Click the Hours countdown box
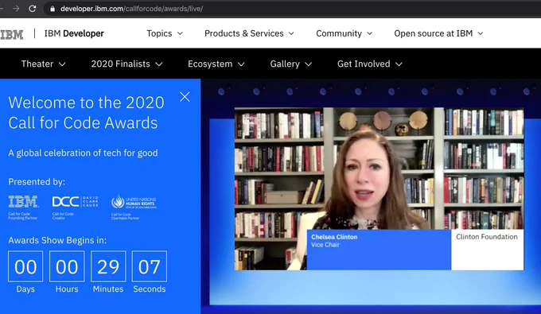 click(x=67, y=266)
